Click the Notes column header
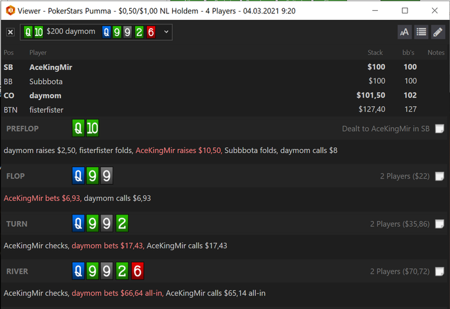Screen dimensions: 450x309 point(436,53)
